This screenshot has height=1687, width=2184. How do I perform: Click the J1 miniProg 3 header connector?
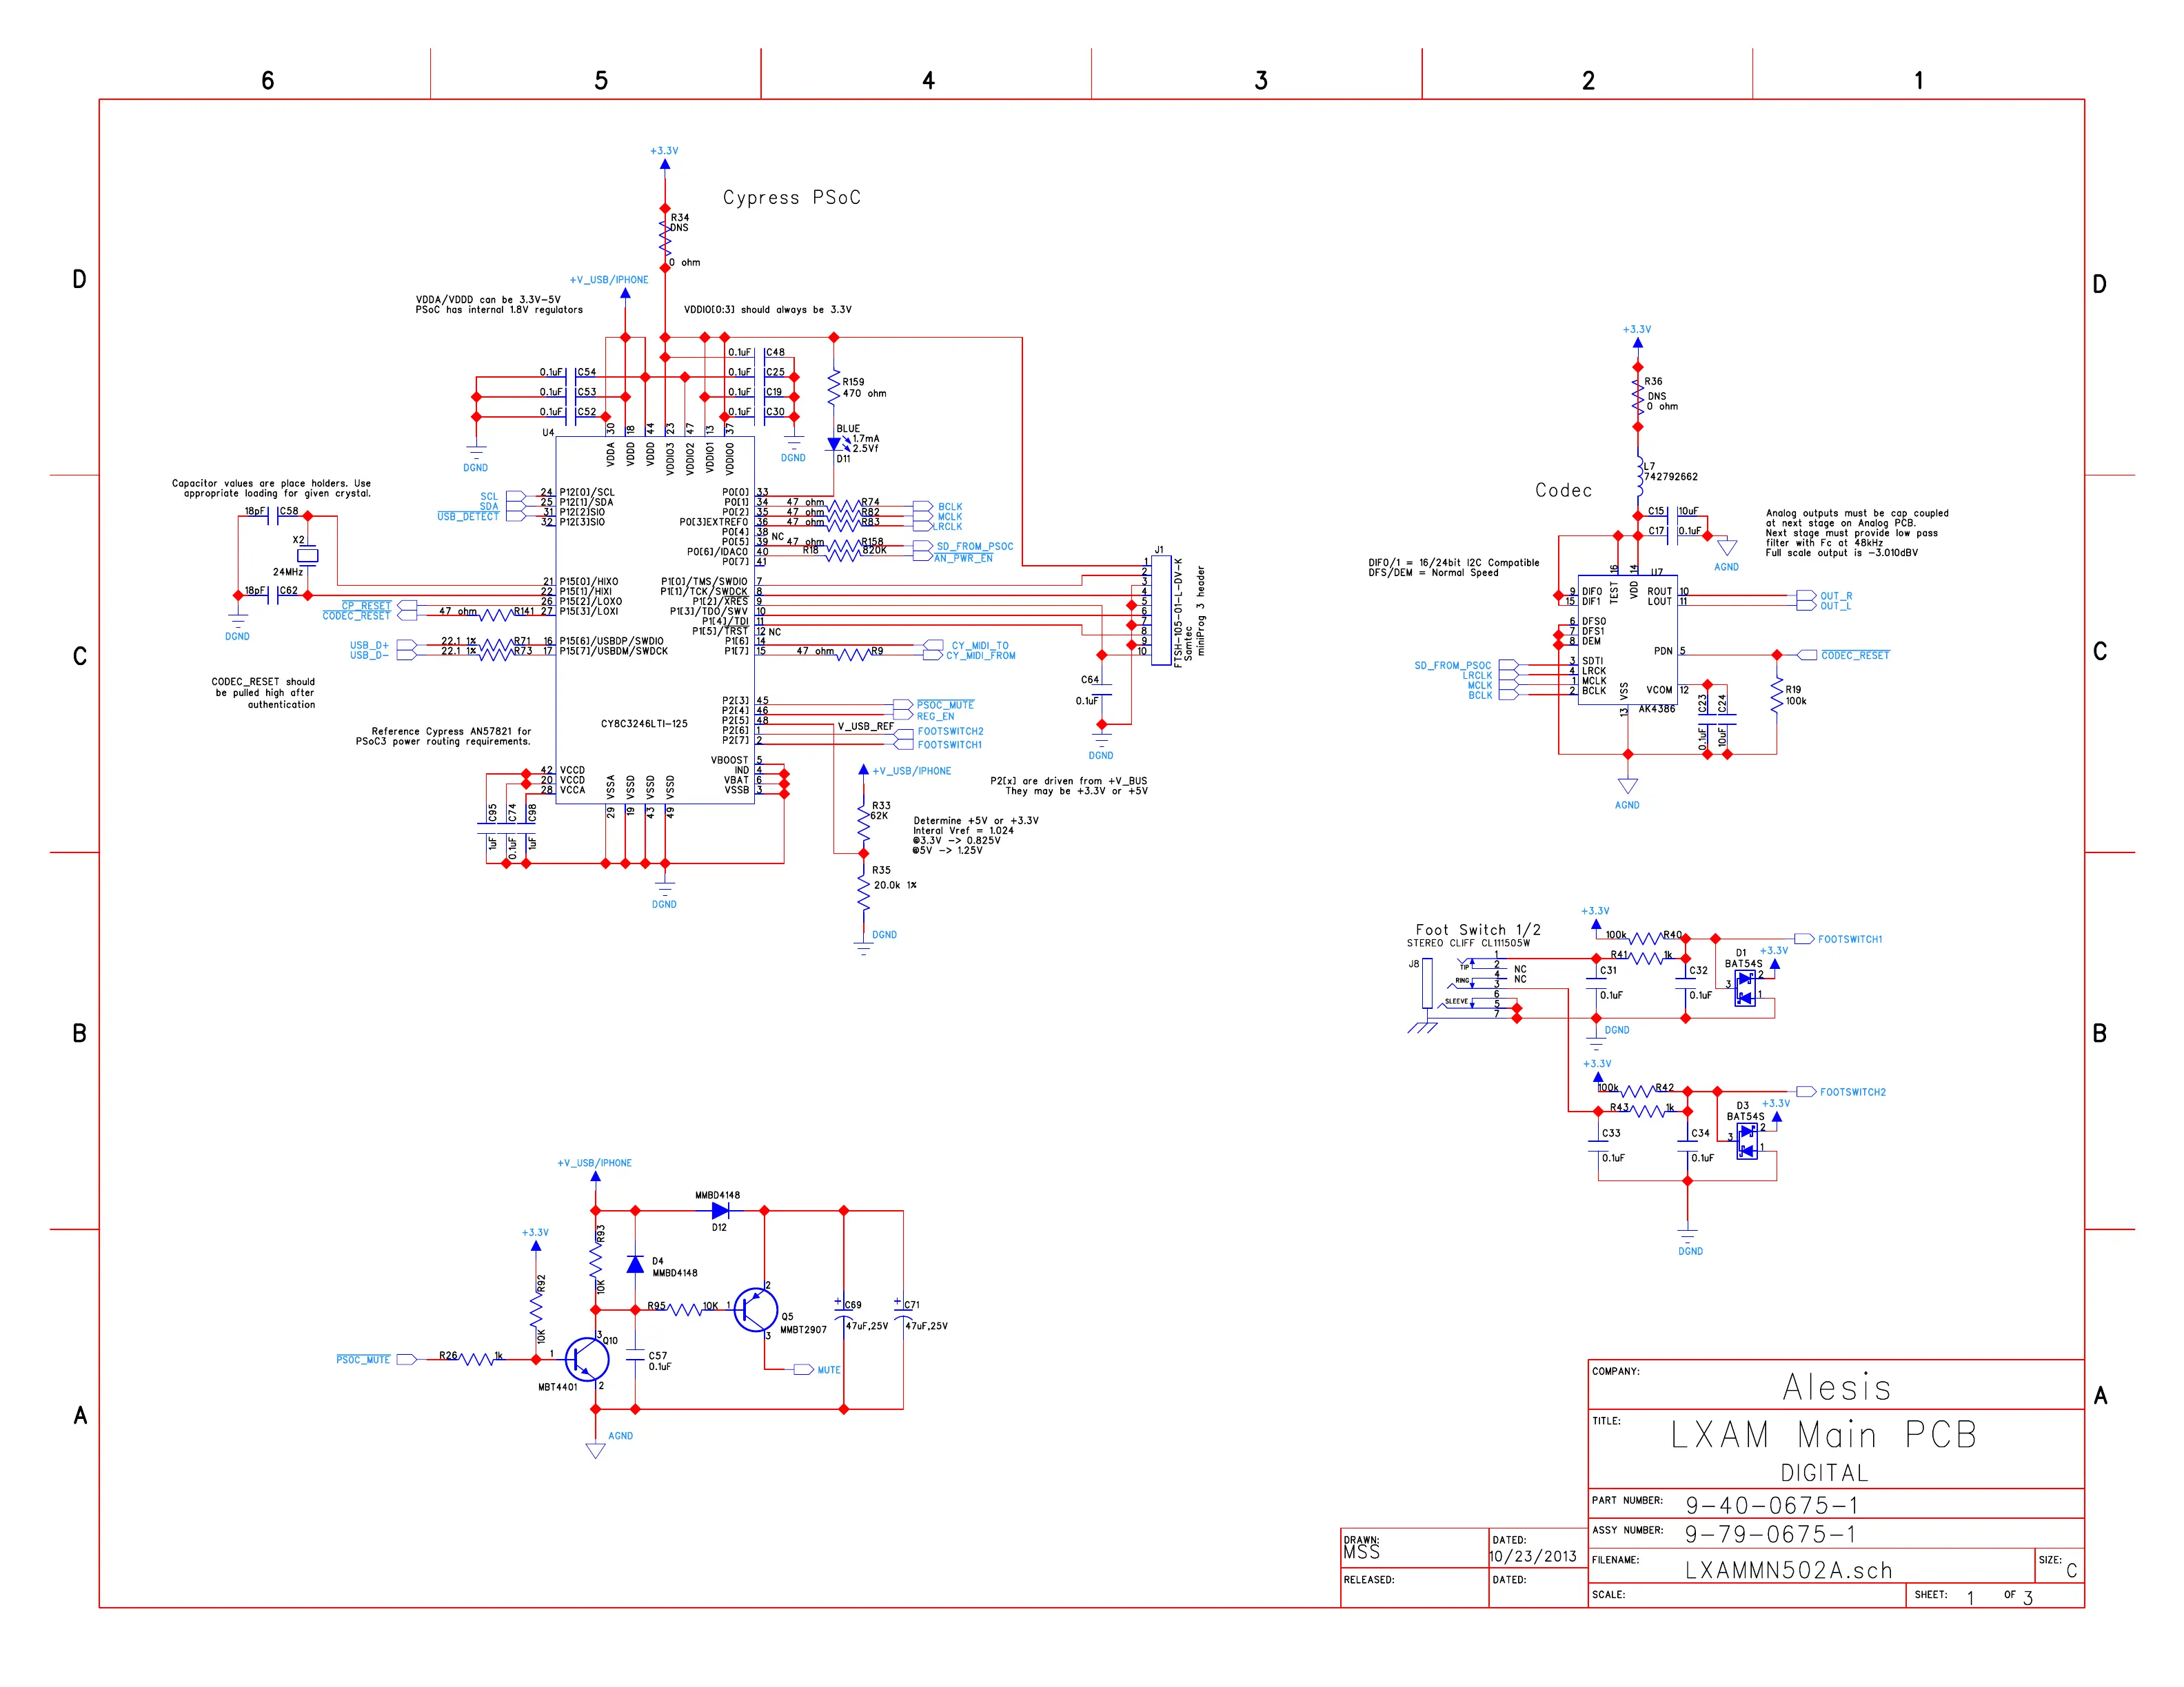pos(1160,611)
